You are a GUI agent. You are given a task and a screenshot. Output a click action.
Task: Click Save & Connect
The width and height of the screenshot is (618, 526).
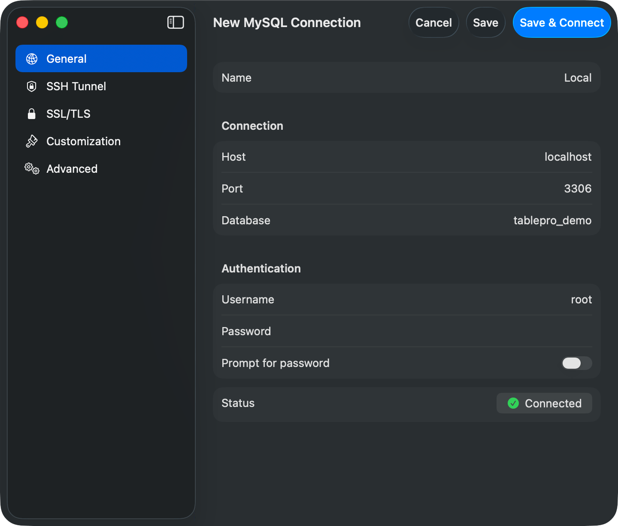click(x=562, y=22)
